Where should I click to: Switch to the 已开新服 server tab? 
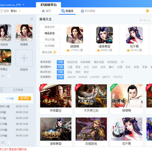[x=18, y=90]
